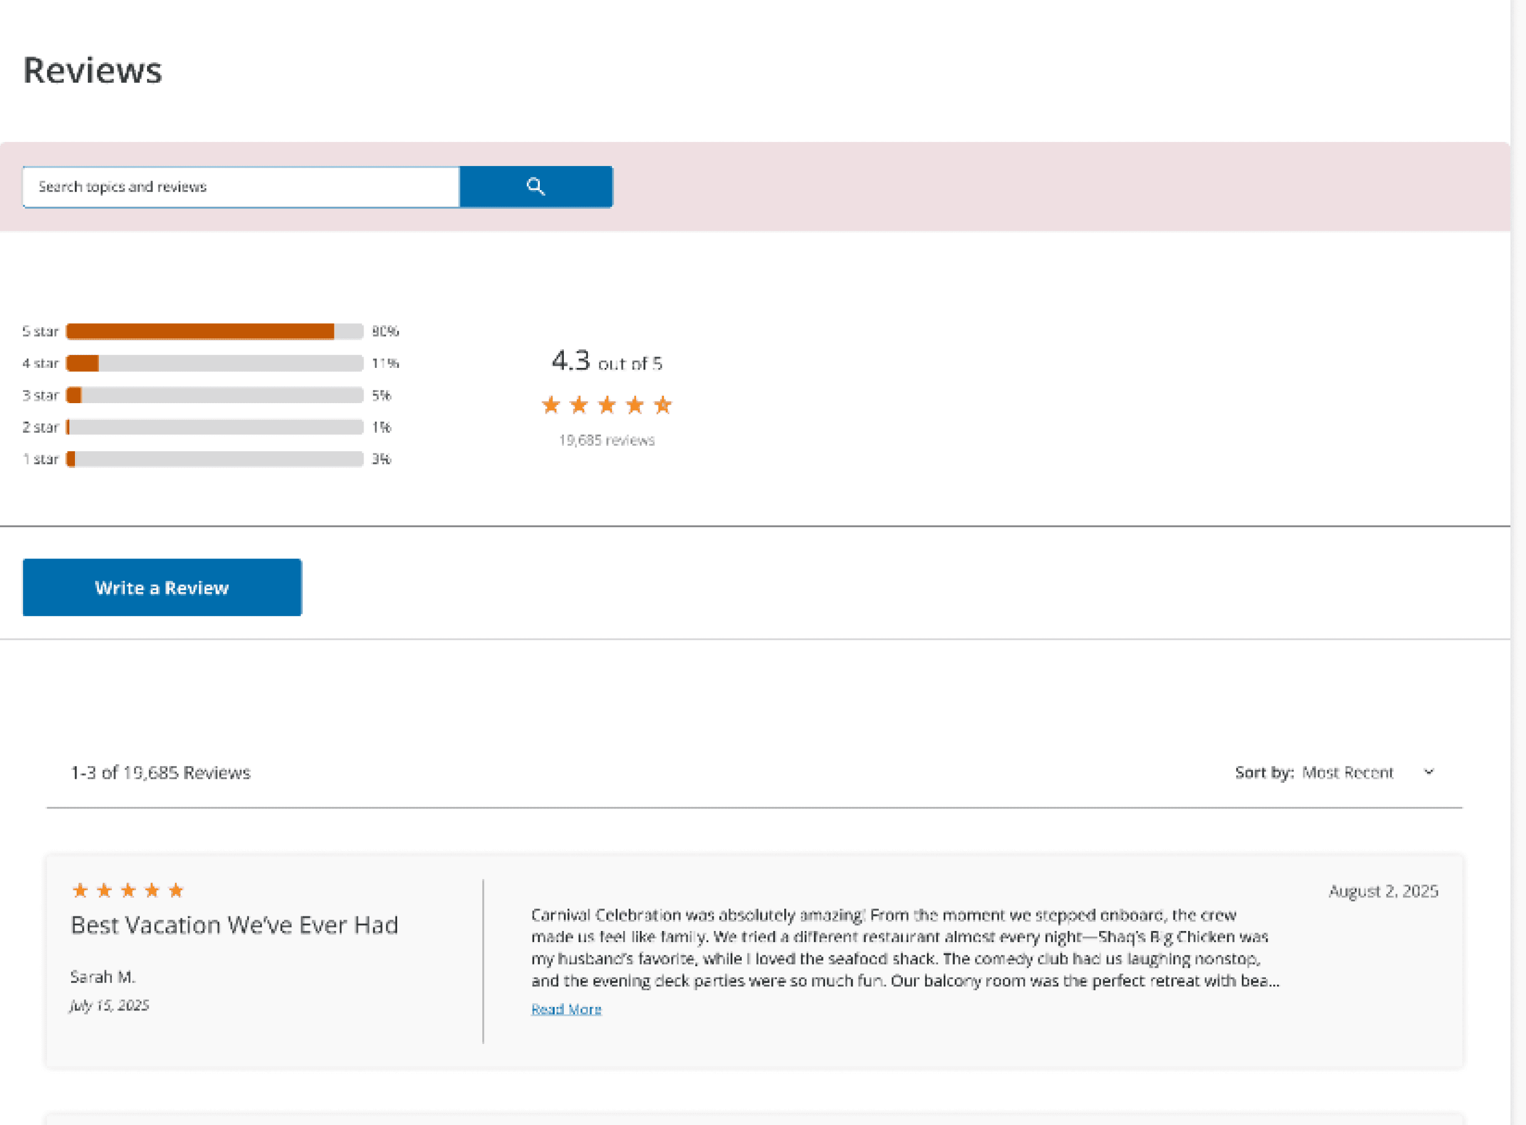Open the Sort by Most Recent dropdown

point(1347,773)
